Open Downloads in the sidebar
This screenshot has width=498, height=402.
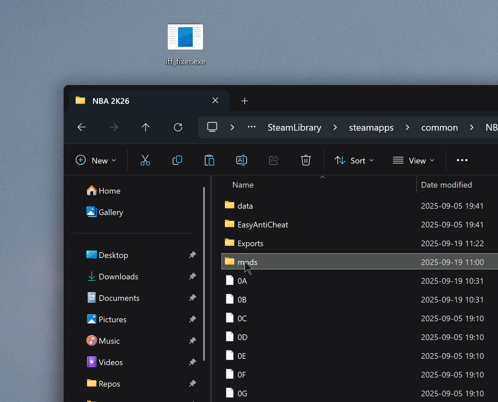(x=118, y=277)
